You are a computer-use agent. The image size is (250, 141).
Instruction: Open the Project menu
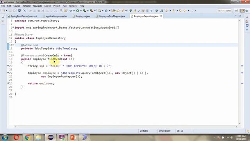(x=57, y=6)
